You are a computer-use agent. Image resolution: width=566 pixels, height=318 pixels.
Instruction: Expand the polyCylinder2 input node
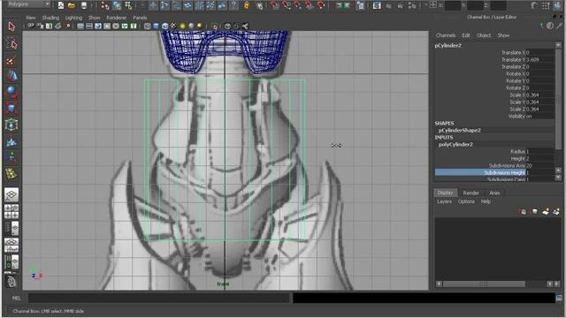point(455,145)
